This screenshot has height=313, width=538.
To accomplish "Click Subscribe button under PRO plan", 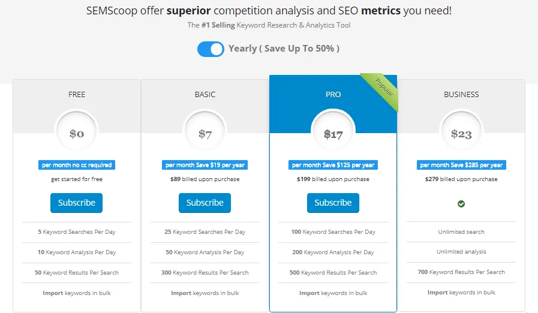I will tap(333, 203).
